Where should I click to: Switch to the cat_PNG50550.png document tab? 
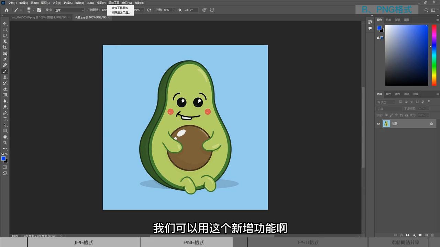click(38, 17)
